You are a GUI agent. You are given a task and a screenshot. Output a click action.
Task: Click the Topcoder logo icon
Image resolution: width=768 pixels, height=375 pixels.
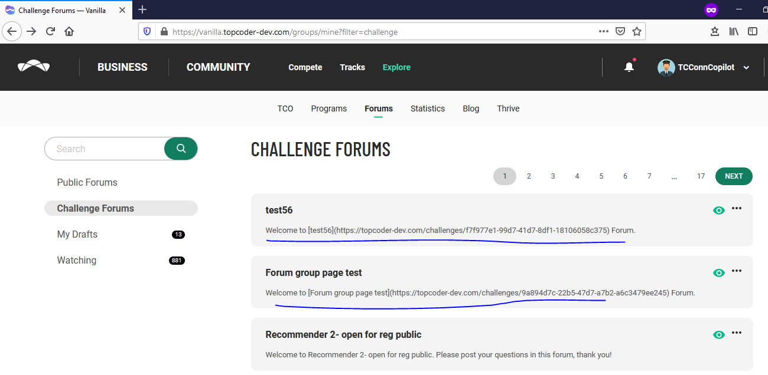[x=34, y=67]
